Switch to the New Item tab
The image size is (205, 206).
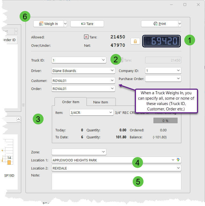(101, 102)
